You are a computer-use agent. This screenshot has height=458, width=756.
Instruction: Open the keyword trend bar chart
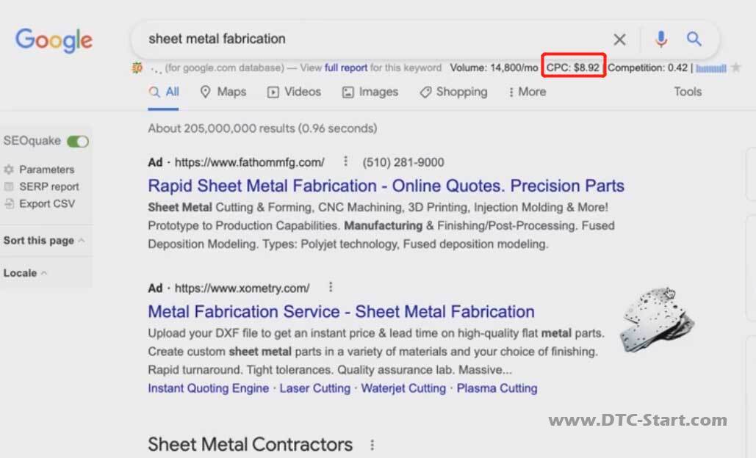711,68
